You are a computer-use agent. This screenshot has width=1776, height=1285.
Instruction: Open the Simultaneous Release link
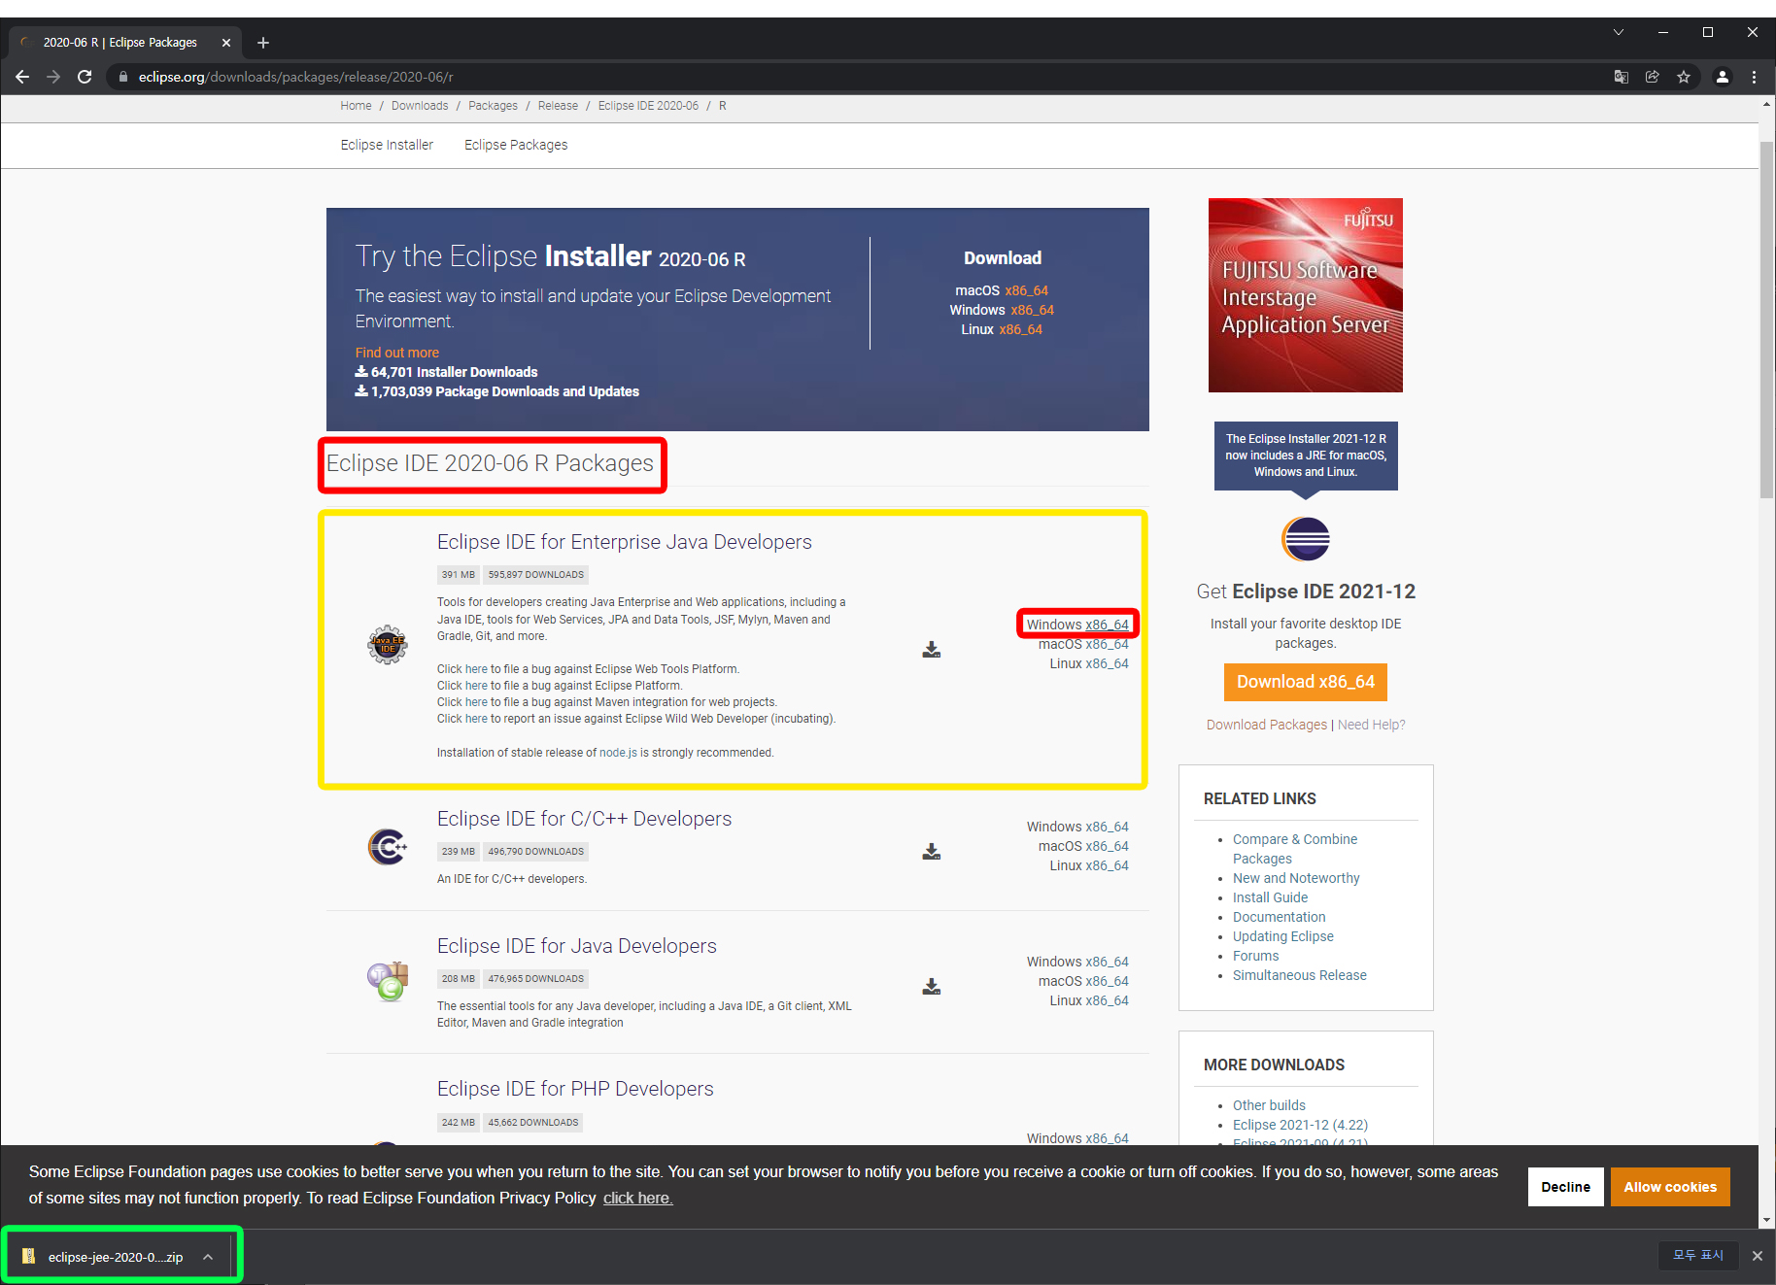(1299, 975)
